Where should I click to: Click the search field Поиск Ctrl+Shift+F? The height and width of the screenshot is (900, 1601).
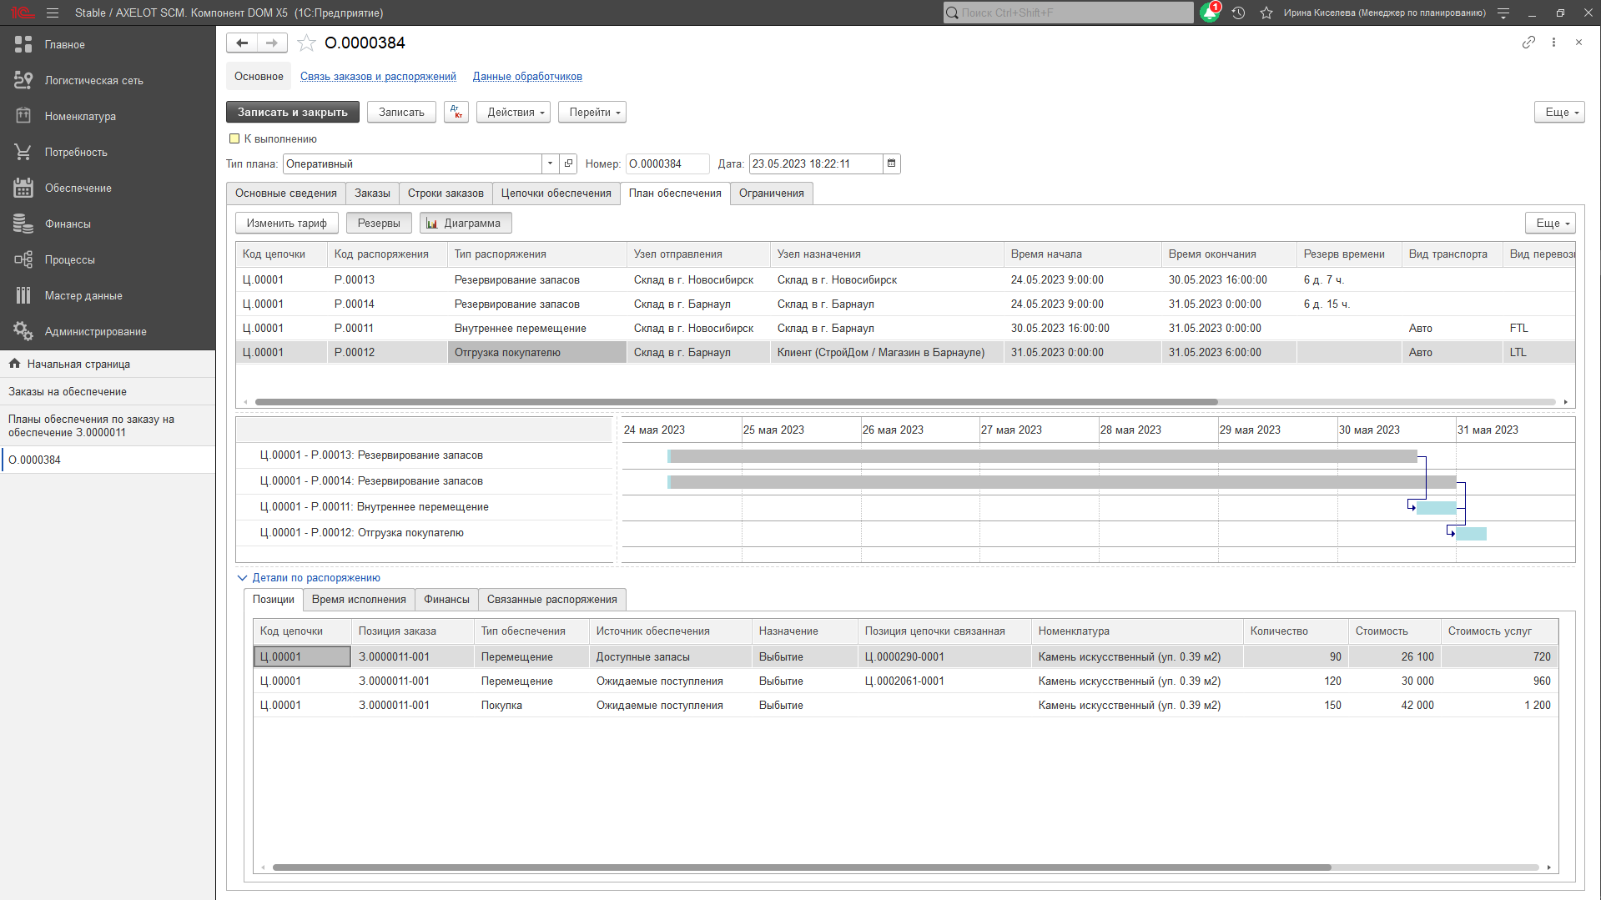coord(1069,13)
